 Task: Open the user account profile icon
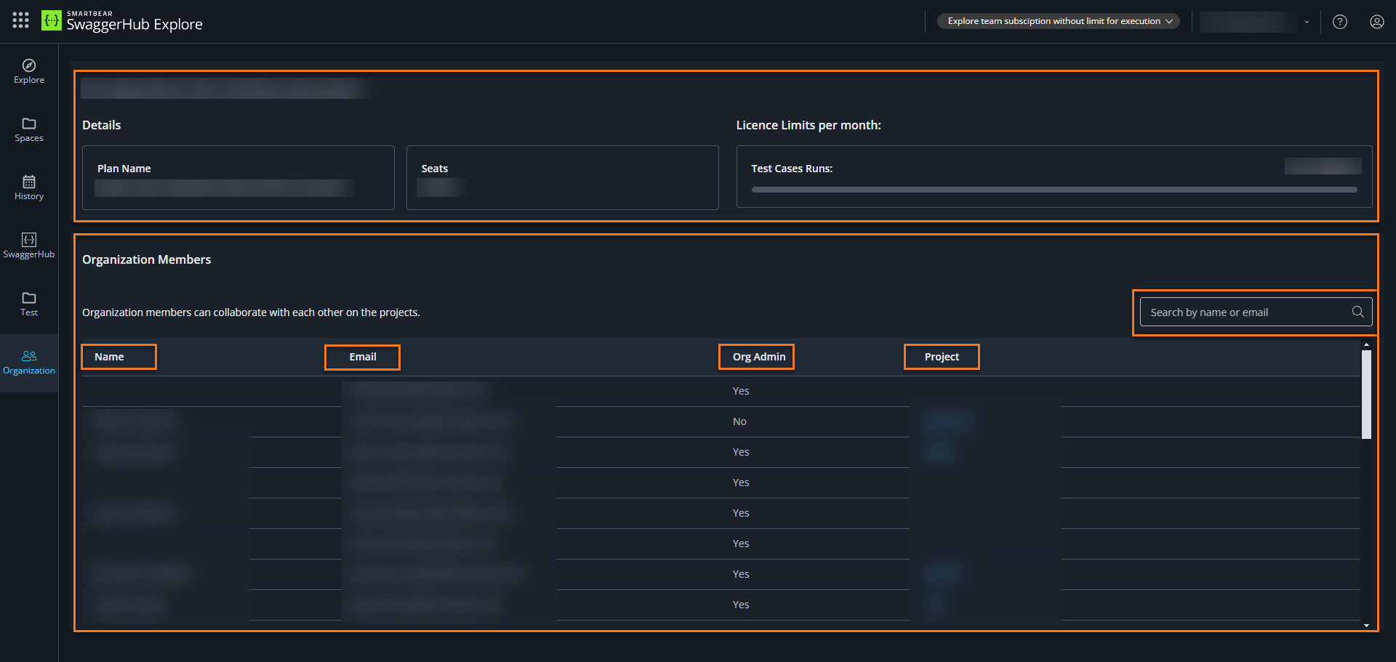click(x=1377, y=21)
